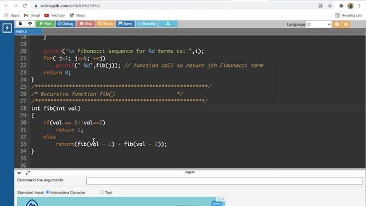Click the OnlineGDB lightning logo in sidebar
Image resolution: width=366 pixels, height=206 pixels.
click(7, 28)
